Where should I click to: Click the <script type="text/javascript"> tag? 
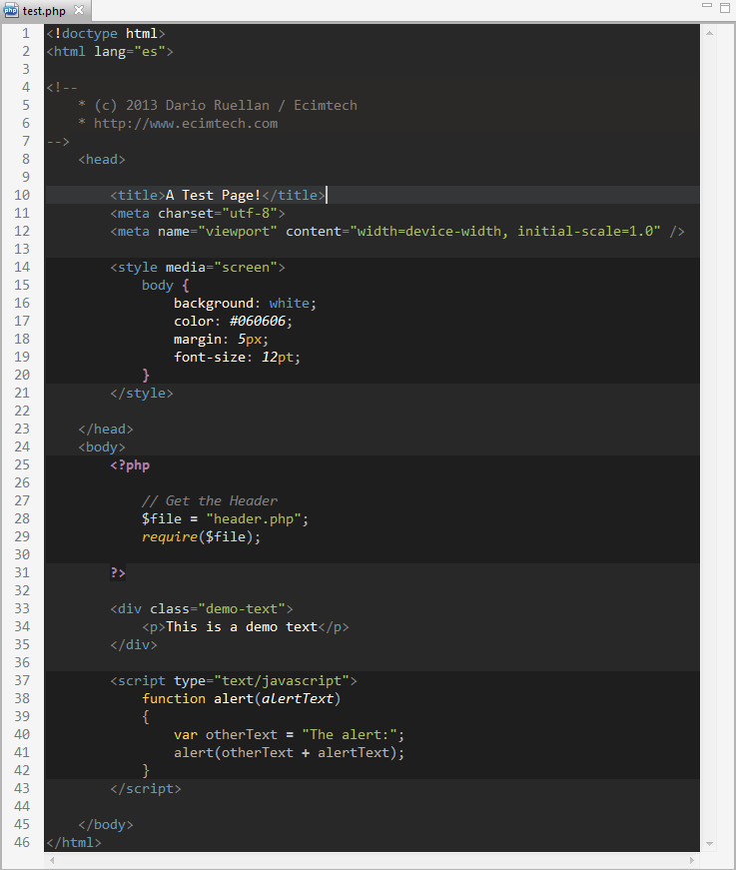[234, 681]
